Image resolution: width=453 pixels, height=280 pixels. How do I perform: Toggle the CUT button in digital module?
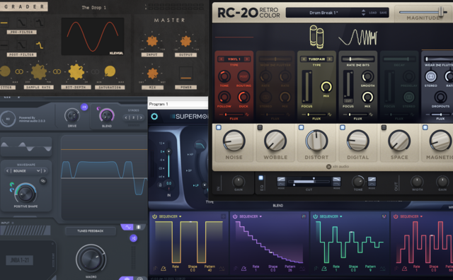point(348,100)
